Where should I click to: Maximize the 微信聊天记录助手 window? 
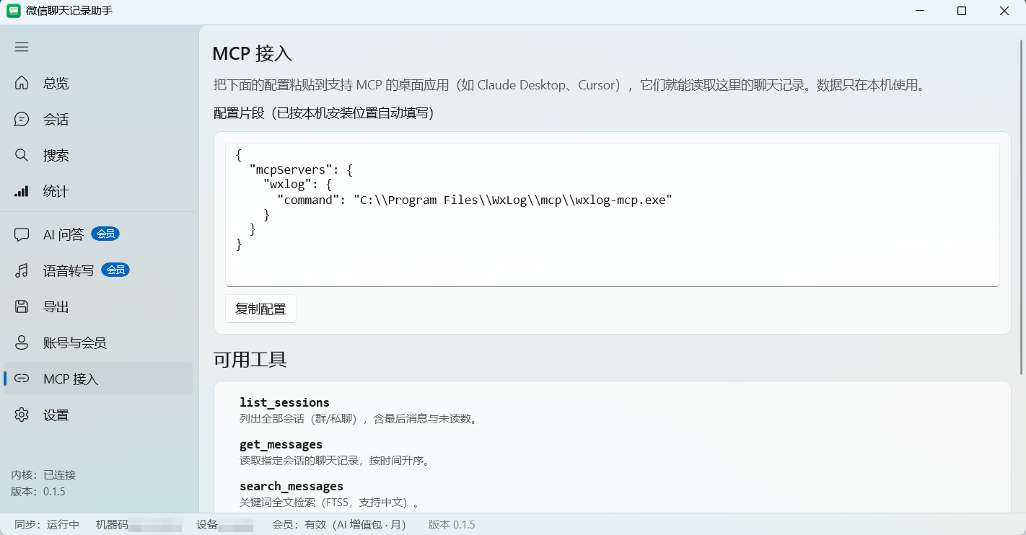(962, 11)
